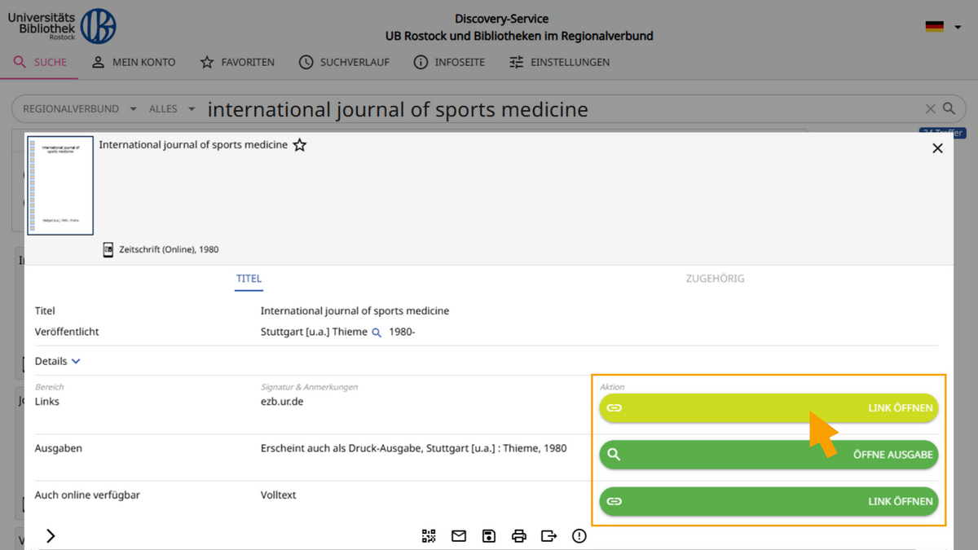Screen dimensions: 978x550
Task: Open the QR code for this record
Action: tap(429, 535)
